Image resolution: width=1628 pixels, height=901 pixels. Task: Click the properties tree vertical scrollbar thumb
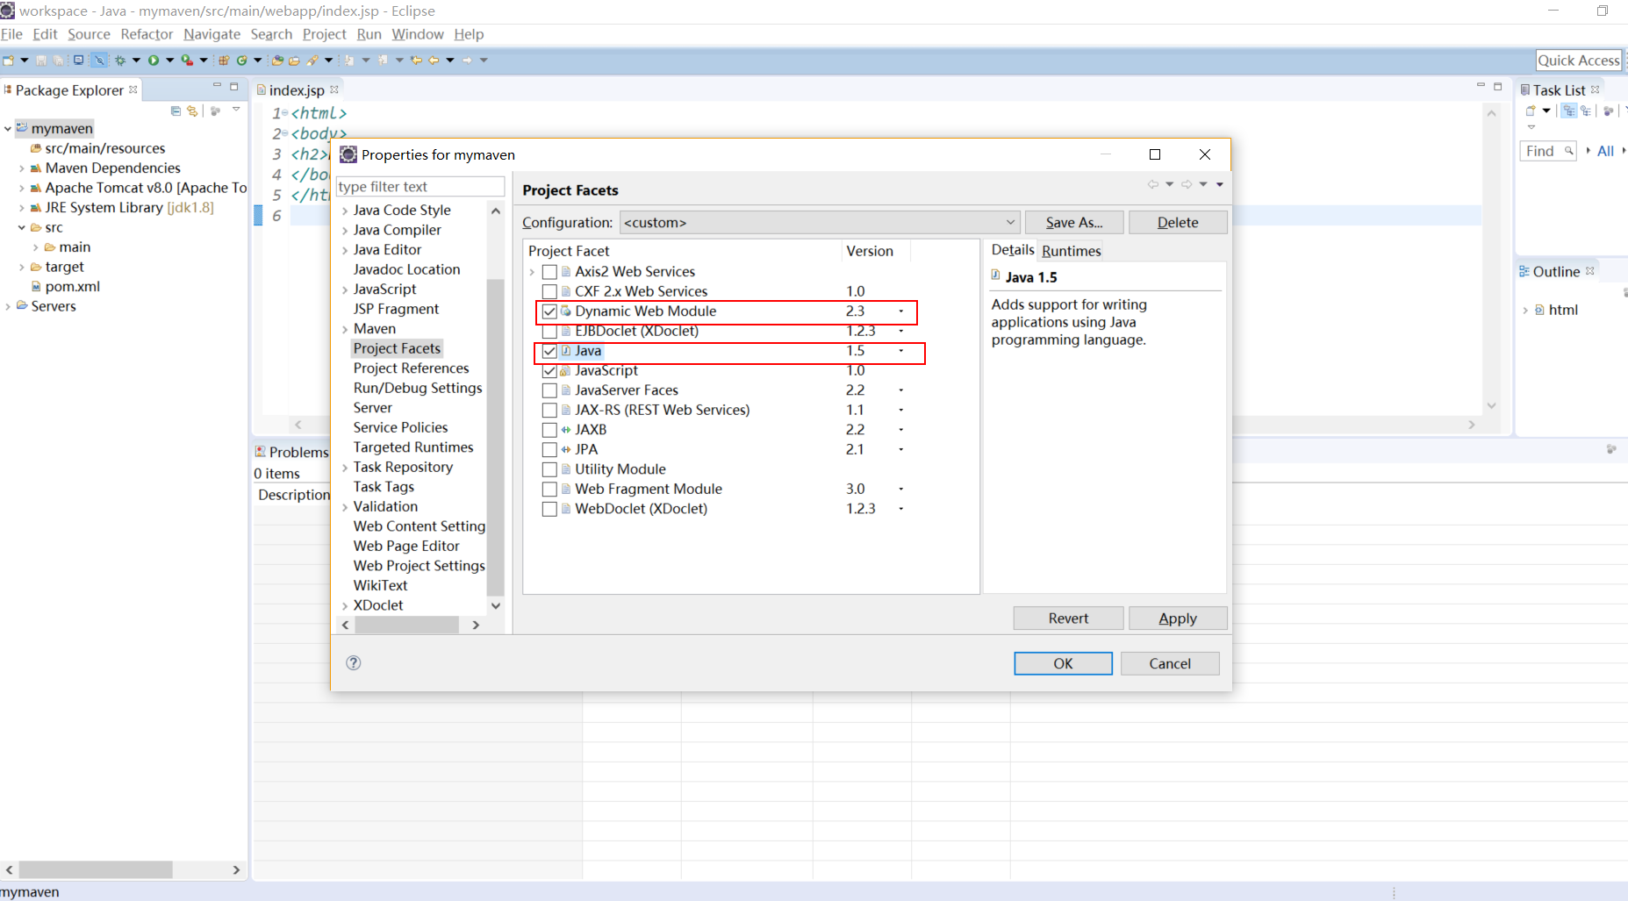[496, 437]
